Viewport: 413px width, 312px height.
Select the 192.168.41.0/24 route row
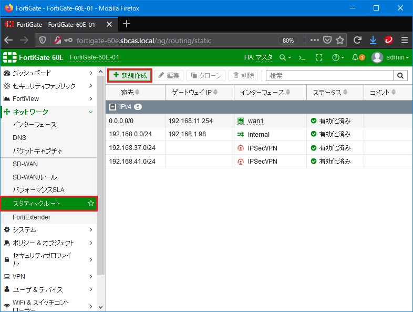click(x=259, y=161)
